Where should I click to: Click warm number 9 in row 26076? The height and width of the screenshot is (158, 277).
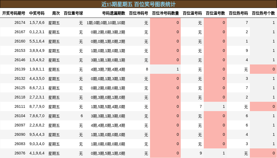point(201,153)
